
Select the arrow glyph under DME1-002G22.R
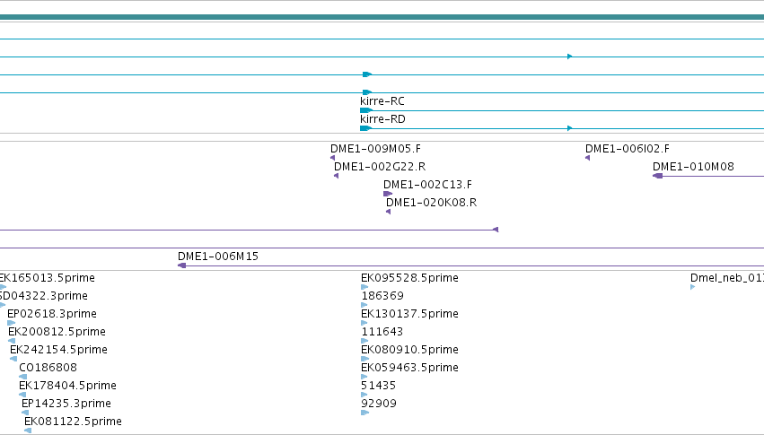click(336, 176)
